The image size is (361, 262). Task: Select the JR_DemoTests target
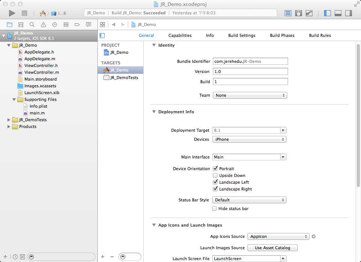coord(121,78)
